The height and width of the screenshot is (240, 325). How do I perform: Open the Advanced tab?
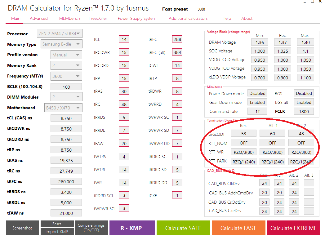[39, 18]
